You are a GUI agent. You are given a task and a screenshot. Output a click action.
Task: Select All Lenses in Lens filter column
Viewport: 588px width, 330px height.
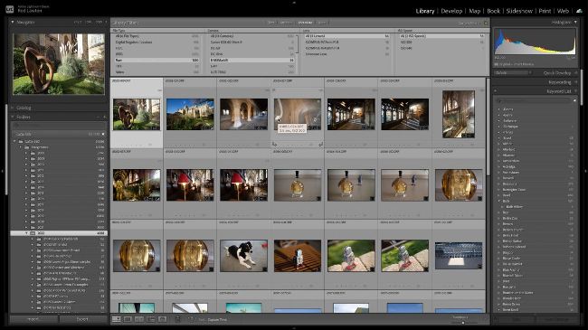pyautogui.click(x=346, y=36)
